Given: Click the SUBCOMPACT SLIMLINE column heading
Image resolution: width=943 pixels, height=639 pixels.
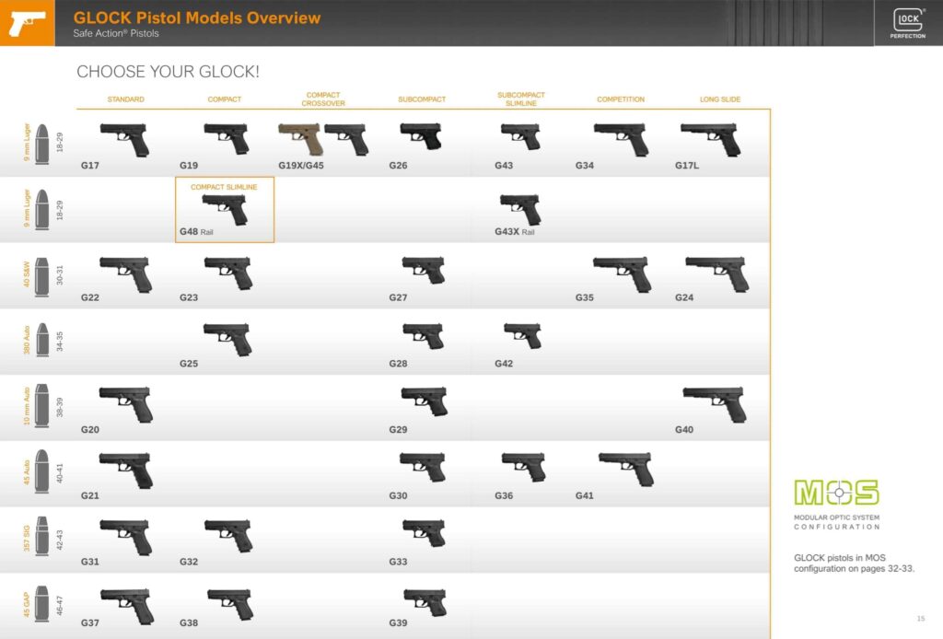Looking at the screenshot, I should pyautogui.click(x=521, y=99).
